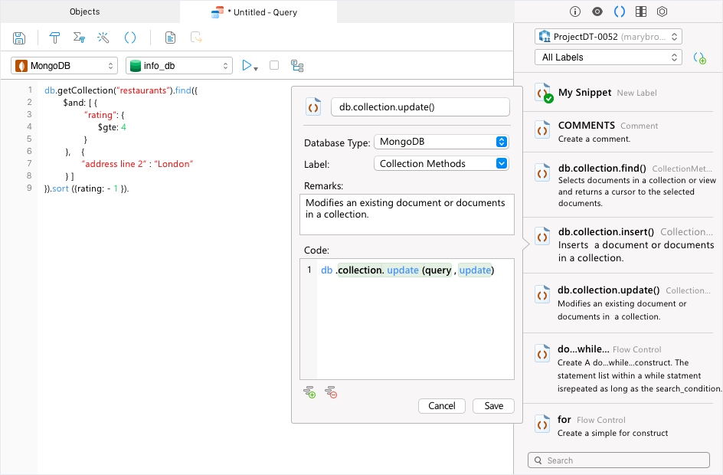The width and height of the screenshot is (723, 475).
Task: Click the Explain query plan icon
Action: (297, 66)
